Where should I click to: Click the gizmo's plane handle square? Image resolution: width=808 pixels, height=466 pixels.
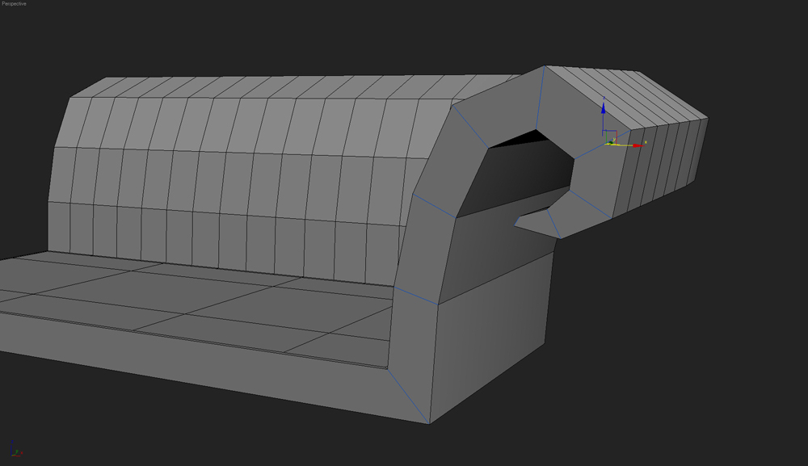[x=612, y=136]
